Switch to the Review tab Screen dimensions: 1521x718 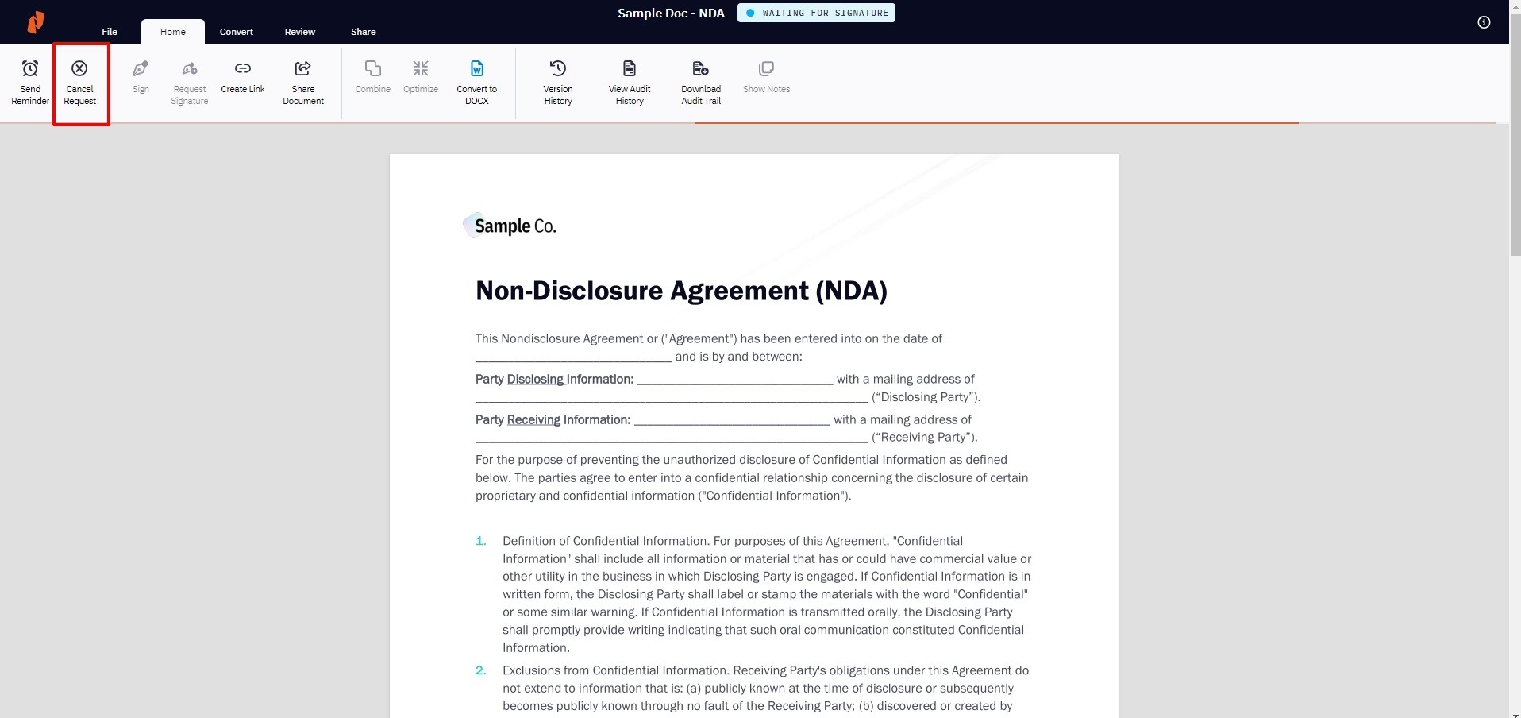[300, 32]
